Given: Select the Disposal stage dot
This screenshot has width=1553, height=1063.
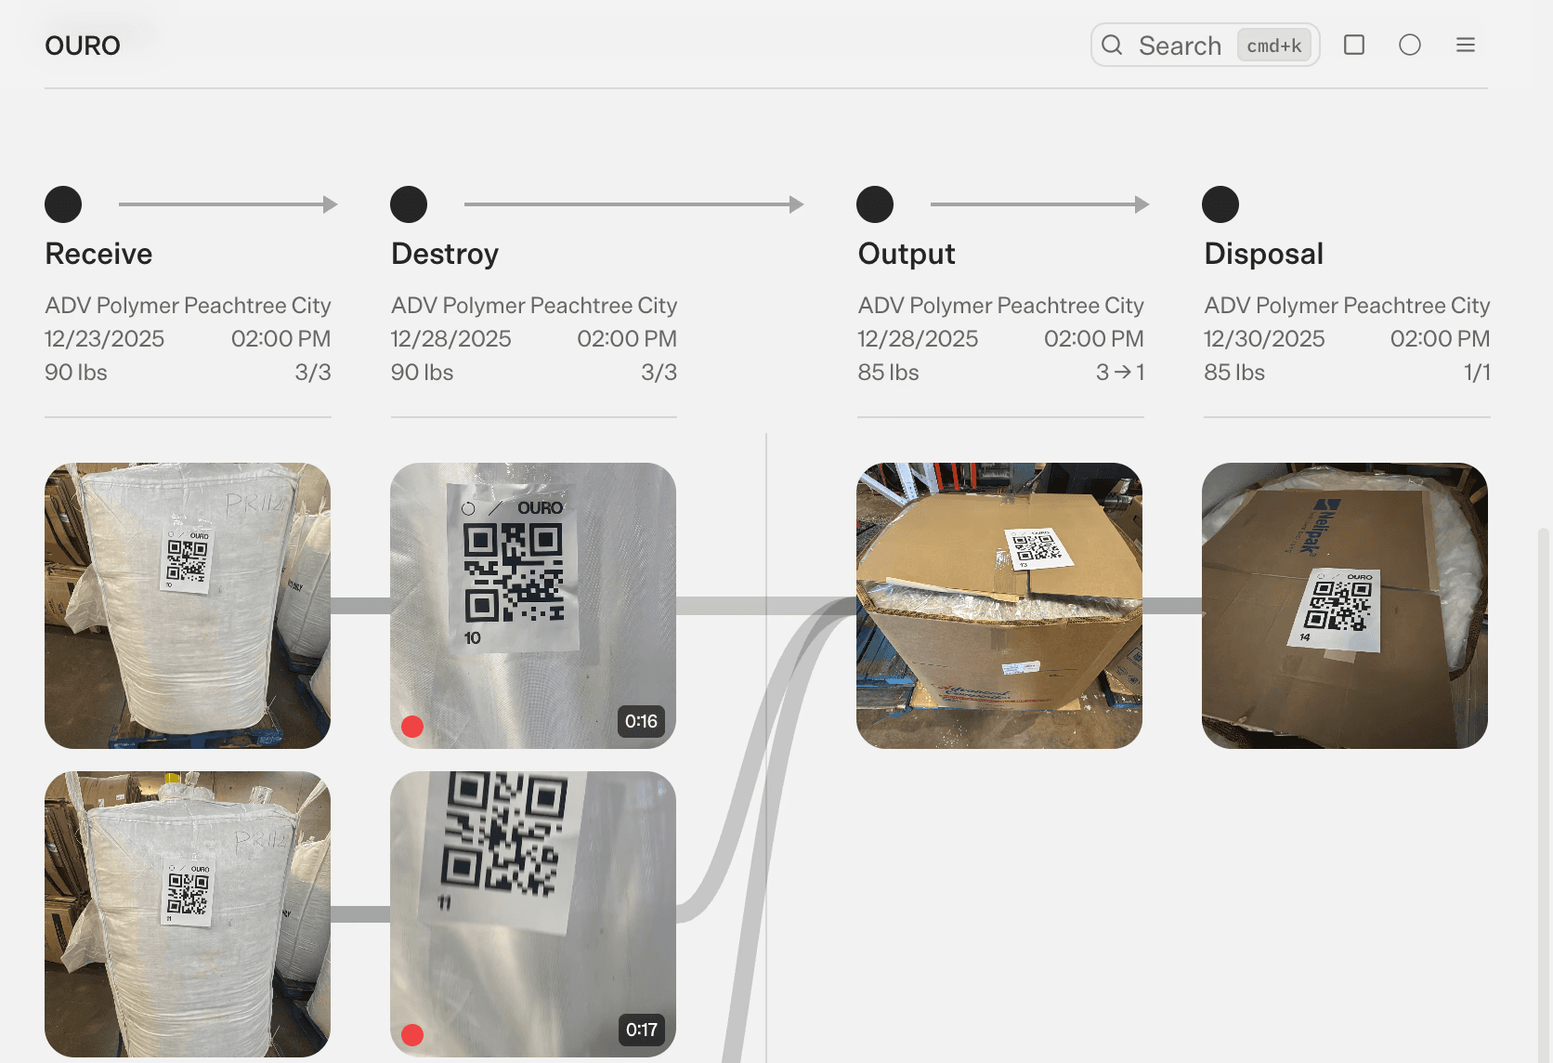Looking at the screenshot, I should click(1220, 204).
